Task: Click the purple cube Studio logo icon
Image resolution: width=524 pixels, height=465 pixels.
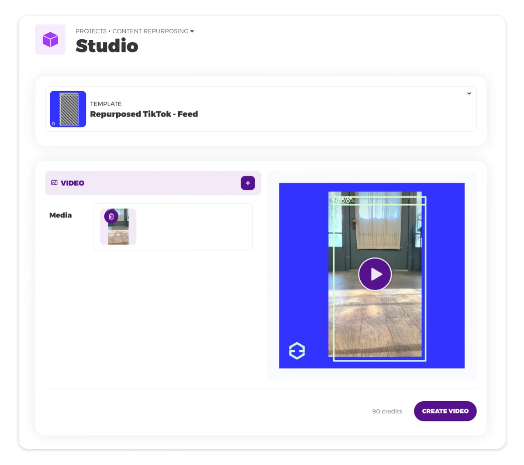Action: click(x=50, y=40)
